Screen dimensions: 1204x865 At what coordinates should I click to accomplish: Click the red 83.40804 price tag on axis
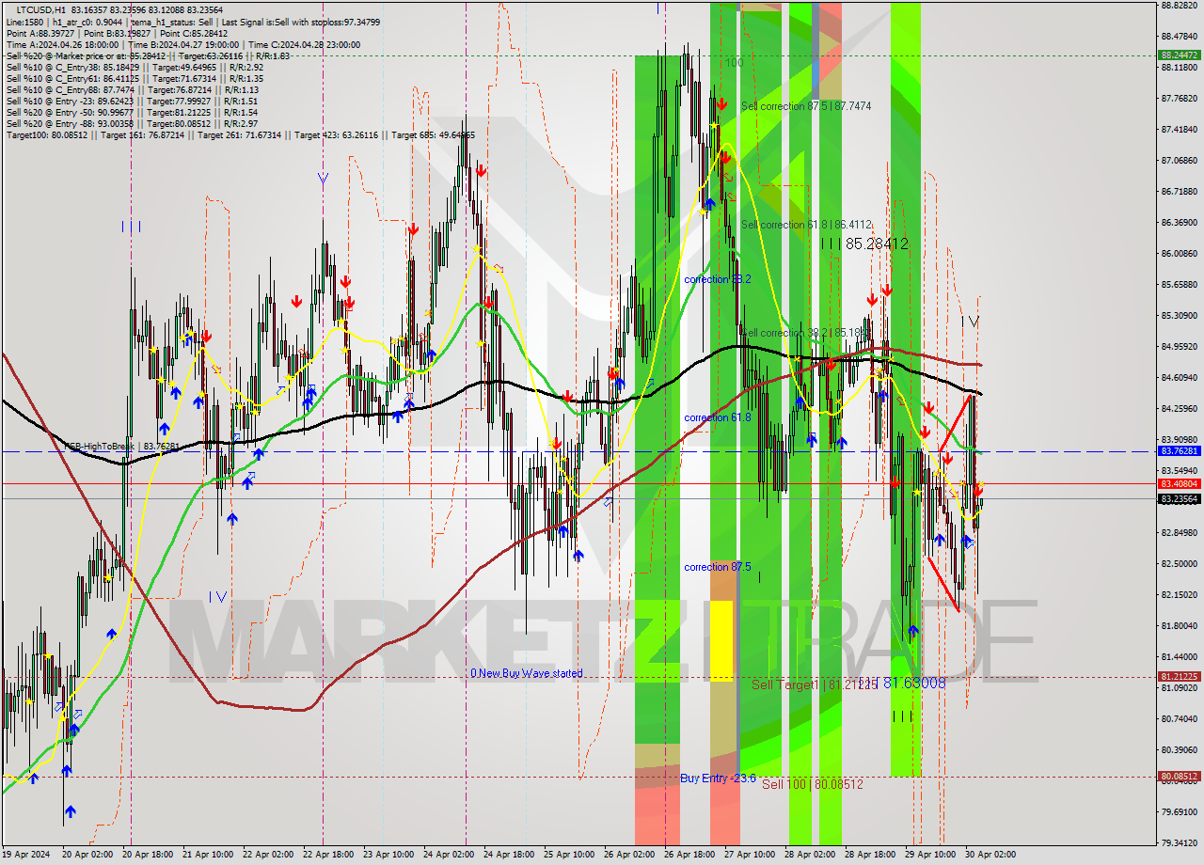1179,483
